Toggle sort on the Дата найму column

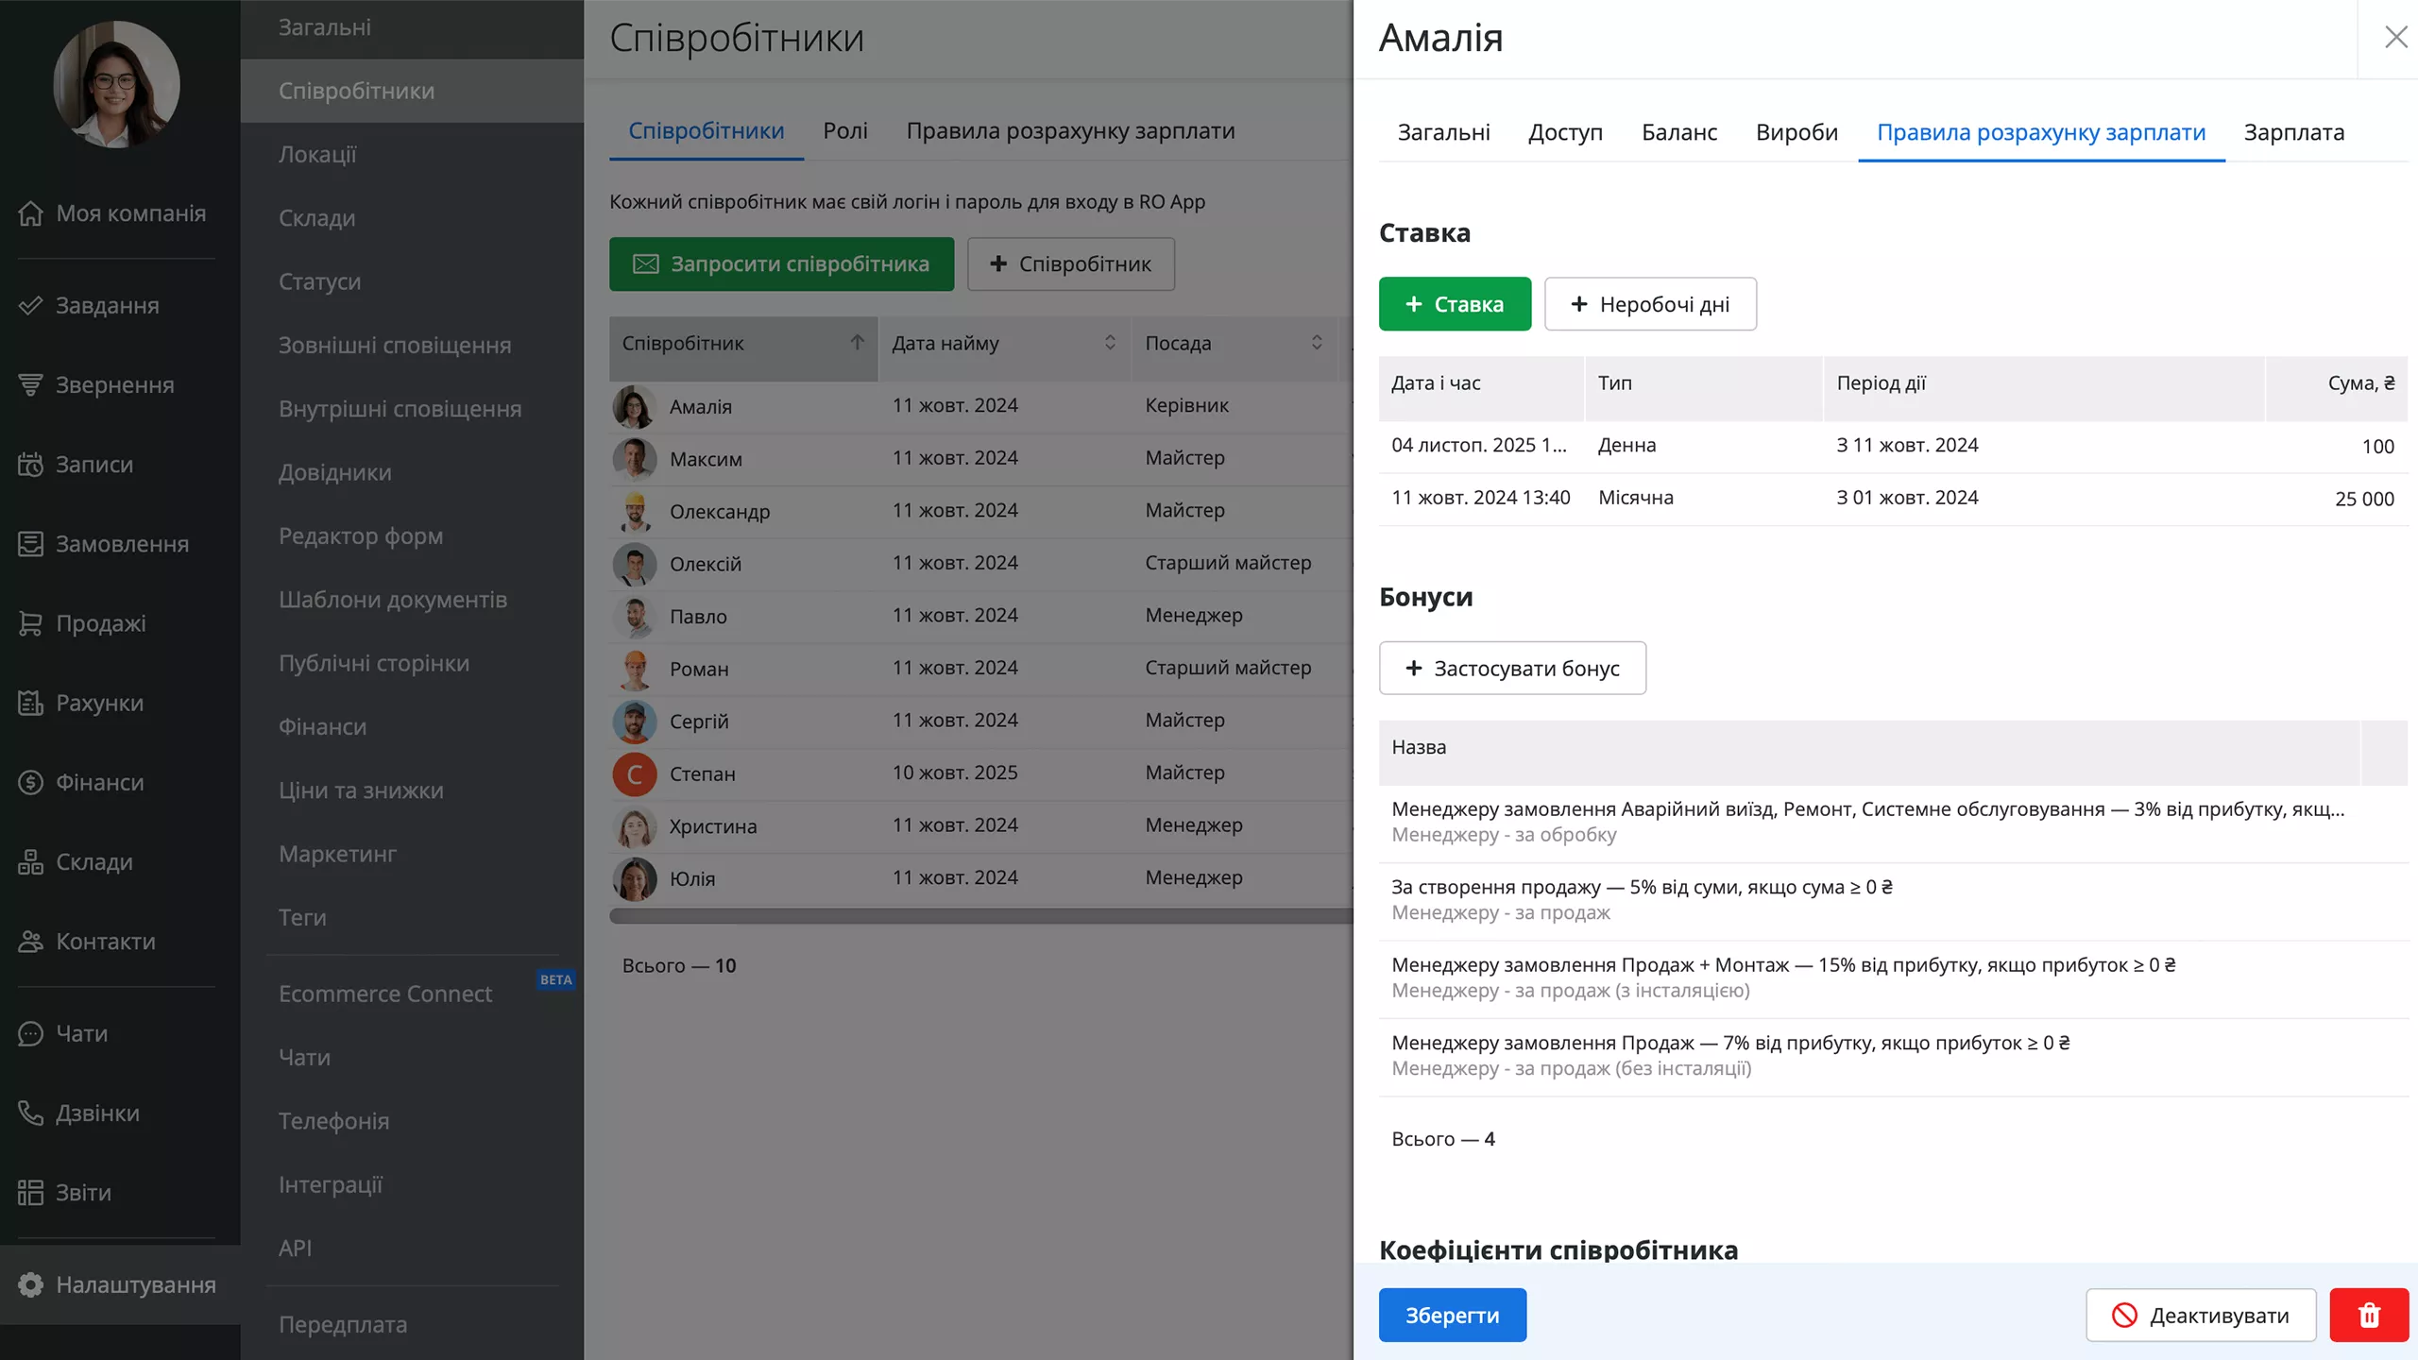(x=1110, y=343)
